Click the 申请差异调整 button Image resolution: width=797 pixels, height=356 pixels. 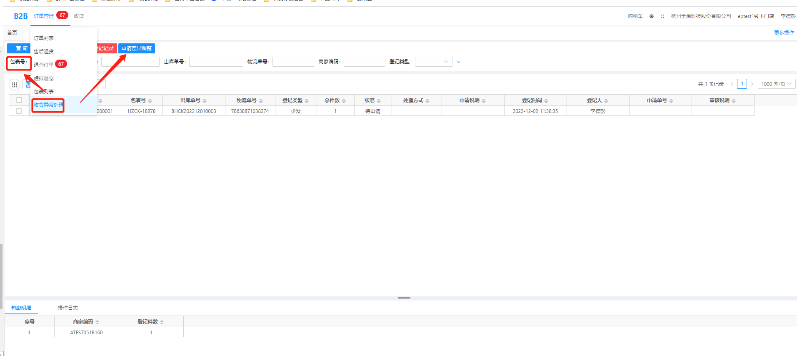tap(137, 49)
